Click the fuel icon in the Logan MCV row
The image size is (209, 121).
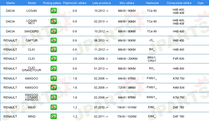53,21
